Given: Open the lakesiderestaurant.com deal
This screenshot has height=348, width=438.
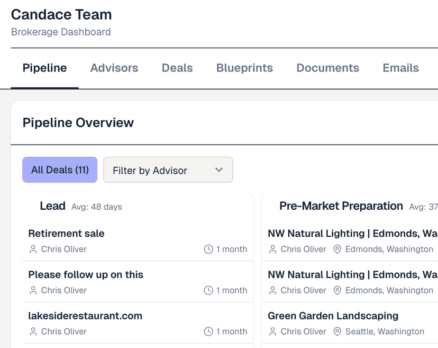Looking at the screenshot, I should click(138, 323).
